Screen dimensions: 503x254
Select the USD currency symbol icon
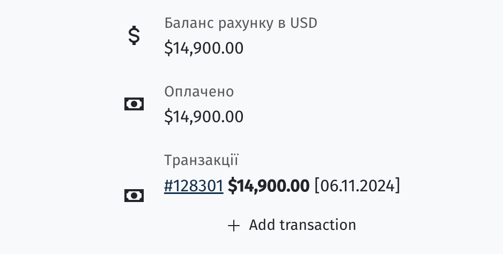(x=134, y=35)
